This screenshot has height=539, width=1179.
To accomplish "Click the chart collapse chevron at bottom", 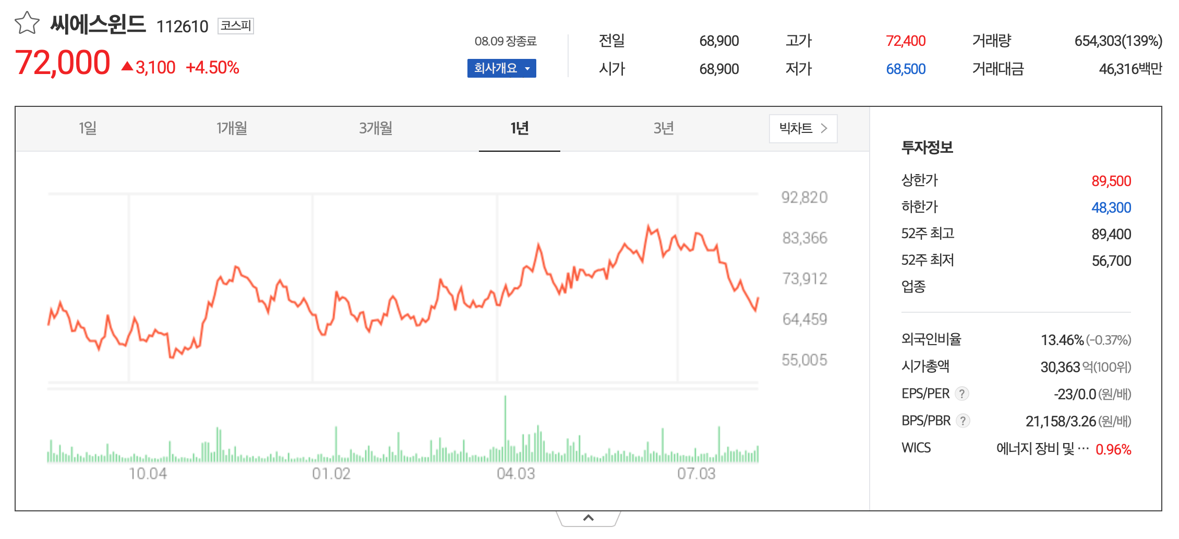I will [x=589, y=518].
